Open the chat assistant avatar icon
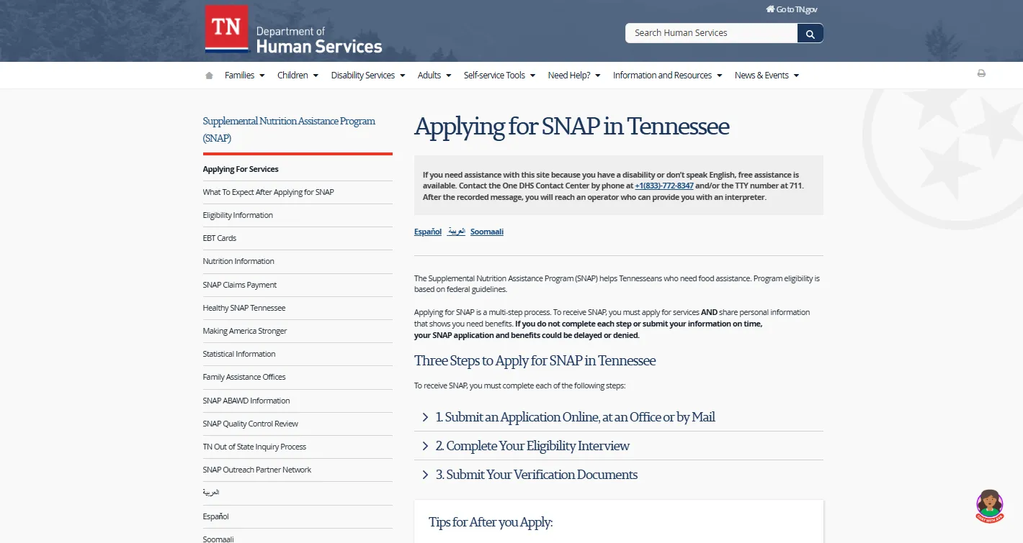 pyautogui.click(x=990, y=506)
